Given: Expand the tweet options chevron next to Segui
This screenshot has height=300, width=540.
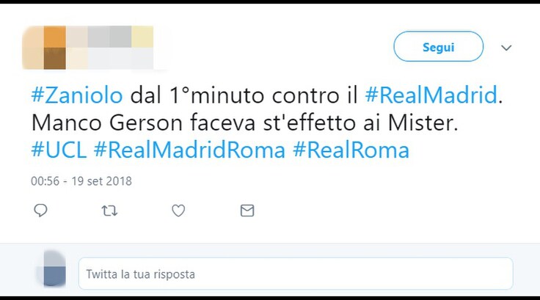Looking at the screenshot, I should (x=506, y=48).
